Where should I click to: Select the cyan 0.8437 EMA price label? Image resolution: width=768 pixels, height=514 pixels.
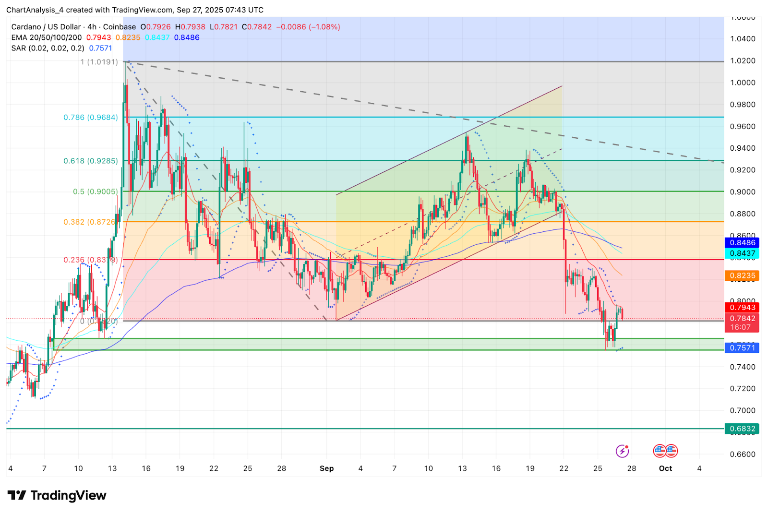(x=742, y=253)
